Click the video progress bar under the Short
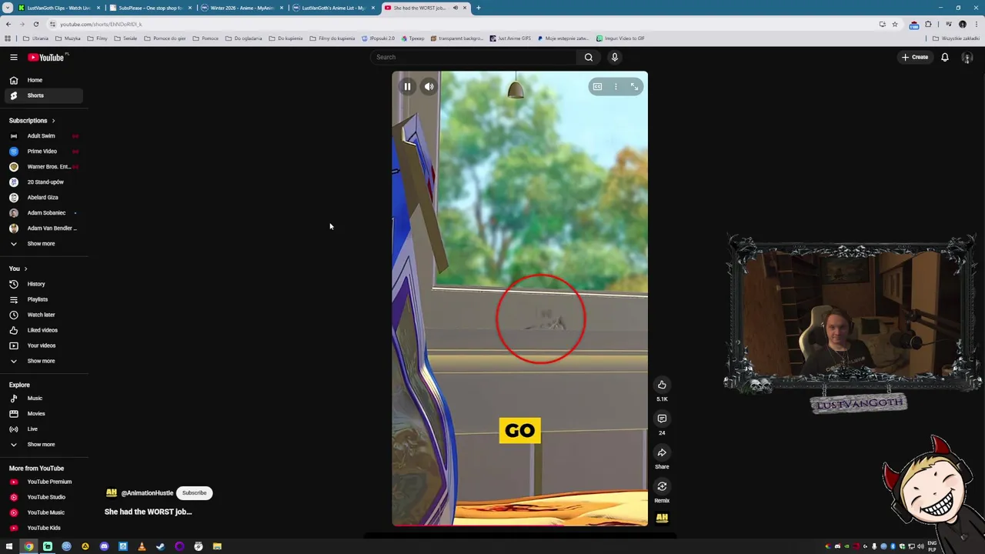This screenshot has height=554, width=985. 519,526
